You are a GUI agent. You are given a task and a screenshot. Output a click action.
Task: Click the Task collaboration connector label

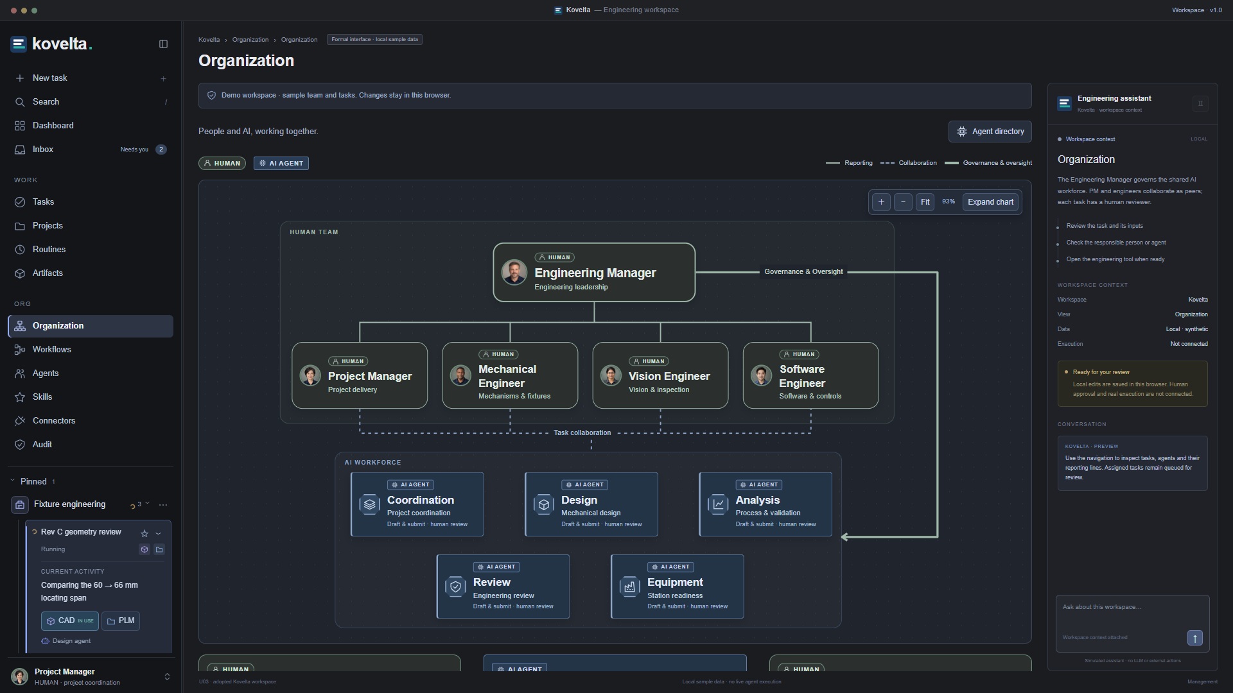(582, 433)
